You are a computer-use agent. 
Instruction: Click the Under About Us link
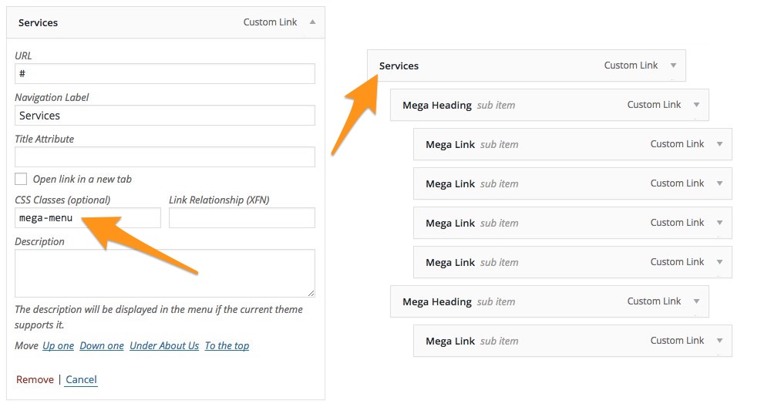(164, 346)
